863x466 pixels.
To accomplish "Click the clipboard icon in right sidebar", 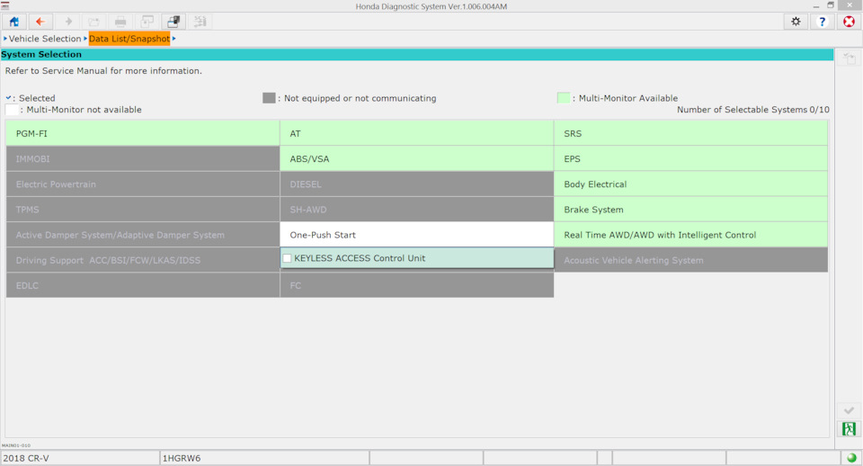I will click(849, 58).
